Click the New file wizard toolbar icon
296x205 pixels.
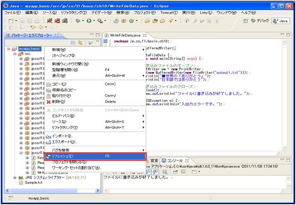click(11, 21)
